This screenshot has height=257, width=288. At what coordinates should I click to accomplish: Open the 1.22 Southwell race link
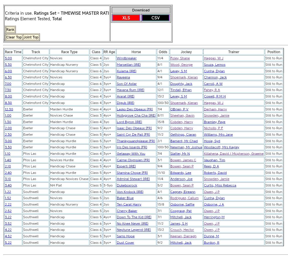point(8,192)
